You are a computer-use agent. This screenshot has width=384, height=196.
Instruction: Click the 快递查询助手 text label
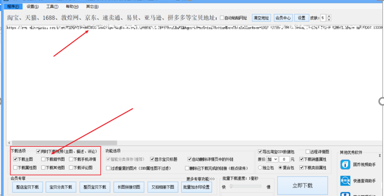[x=365, y=181]
